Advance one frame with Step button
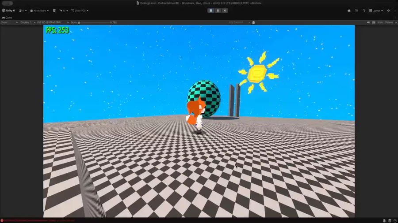Image resolution: width=398 pixels, height=223 pixels. click(x=225, y=11)
